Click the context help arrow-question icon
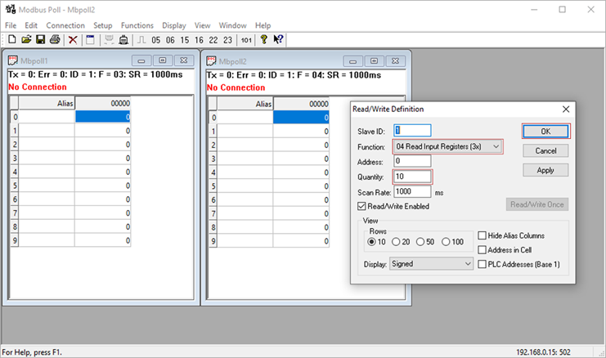 click(278, 39)
